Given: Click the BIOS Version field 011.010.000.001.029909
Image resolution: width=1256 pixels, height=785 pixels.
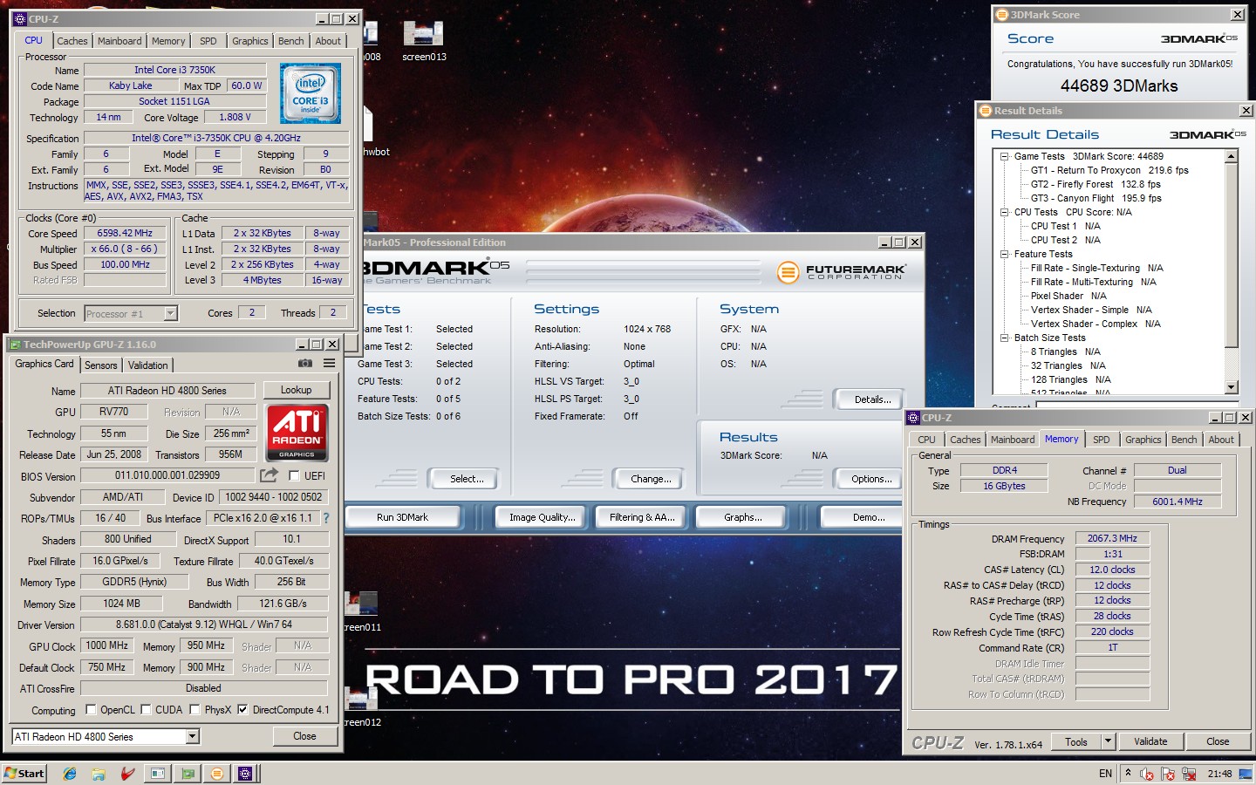Looking at the screenshot, I should 167,475.
